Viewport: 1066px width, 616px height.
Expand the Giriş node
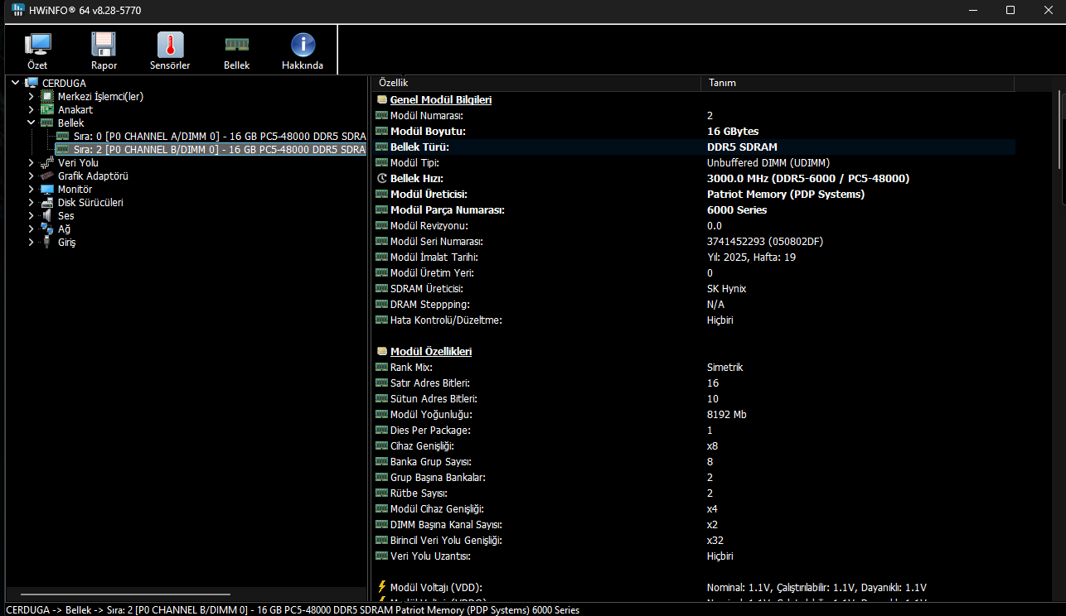pos(31,242)
